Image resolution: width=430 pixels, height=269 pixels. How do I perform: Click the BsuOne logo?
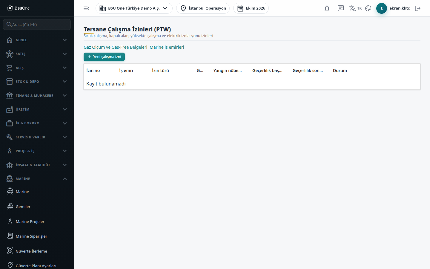[19, 8]
